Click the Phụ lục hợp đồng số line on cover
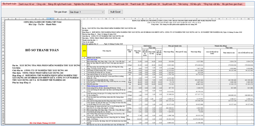256x126 pixels. pos(22,83)
